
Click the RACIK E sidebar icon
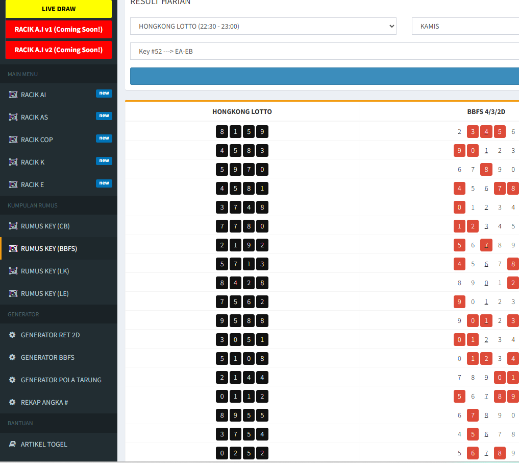[13, 185]
